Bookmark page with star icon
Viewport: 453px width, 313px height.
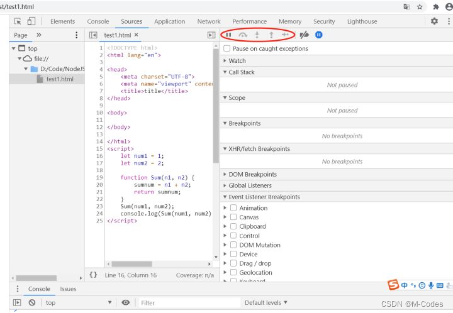(420, 7)
